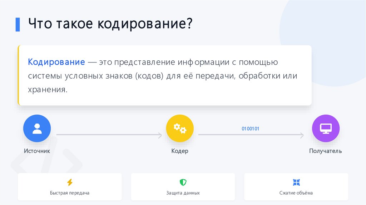Screen dimensions: 366x205
Task: Click the word "хранения" in the definition
Action: tap(47, 90)
